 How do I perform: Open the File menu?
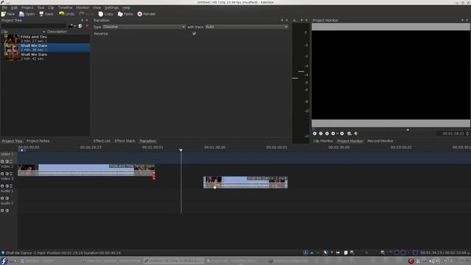[x=4, y=7]
